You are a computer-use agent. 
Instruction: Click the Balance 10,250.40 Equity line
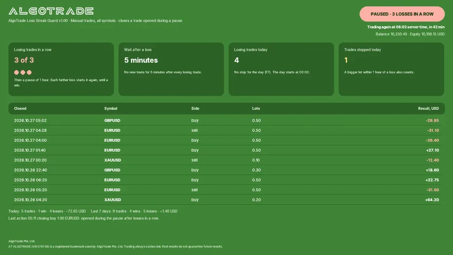click(x=410, y=34)
